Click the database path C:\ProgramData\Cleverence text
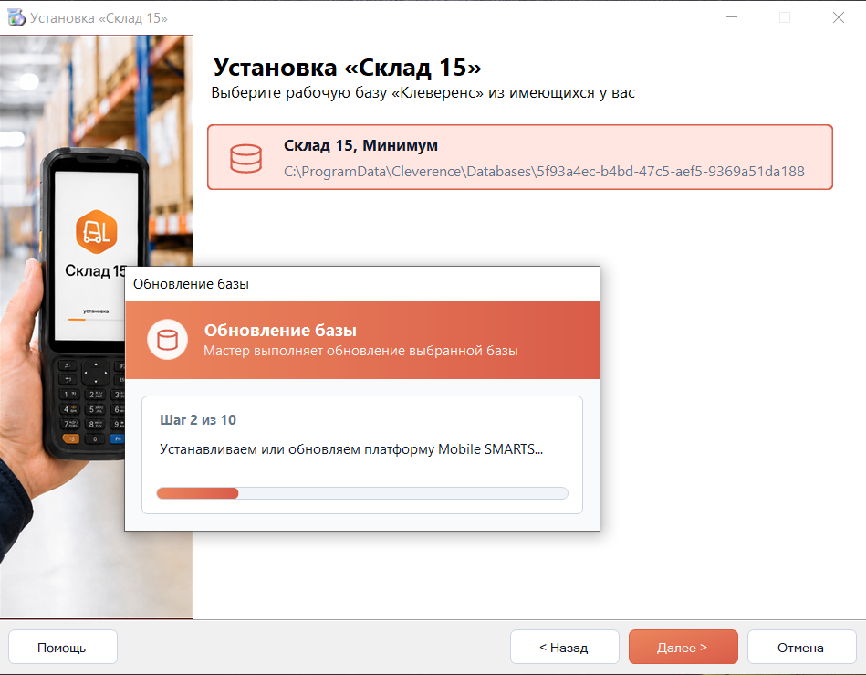Viewport: 866px width, 675px height. tap(544, 172)
